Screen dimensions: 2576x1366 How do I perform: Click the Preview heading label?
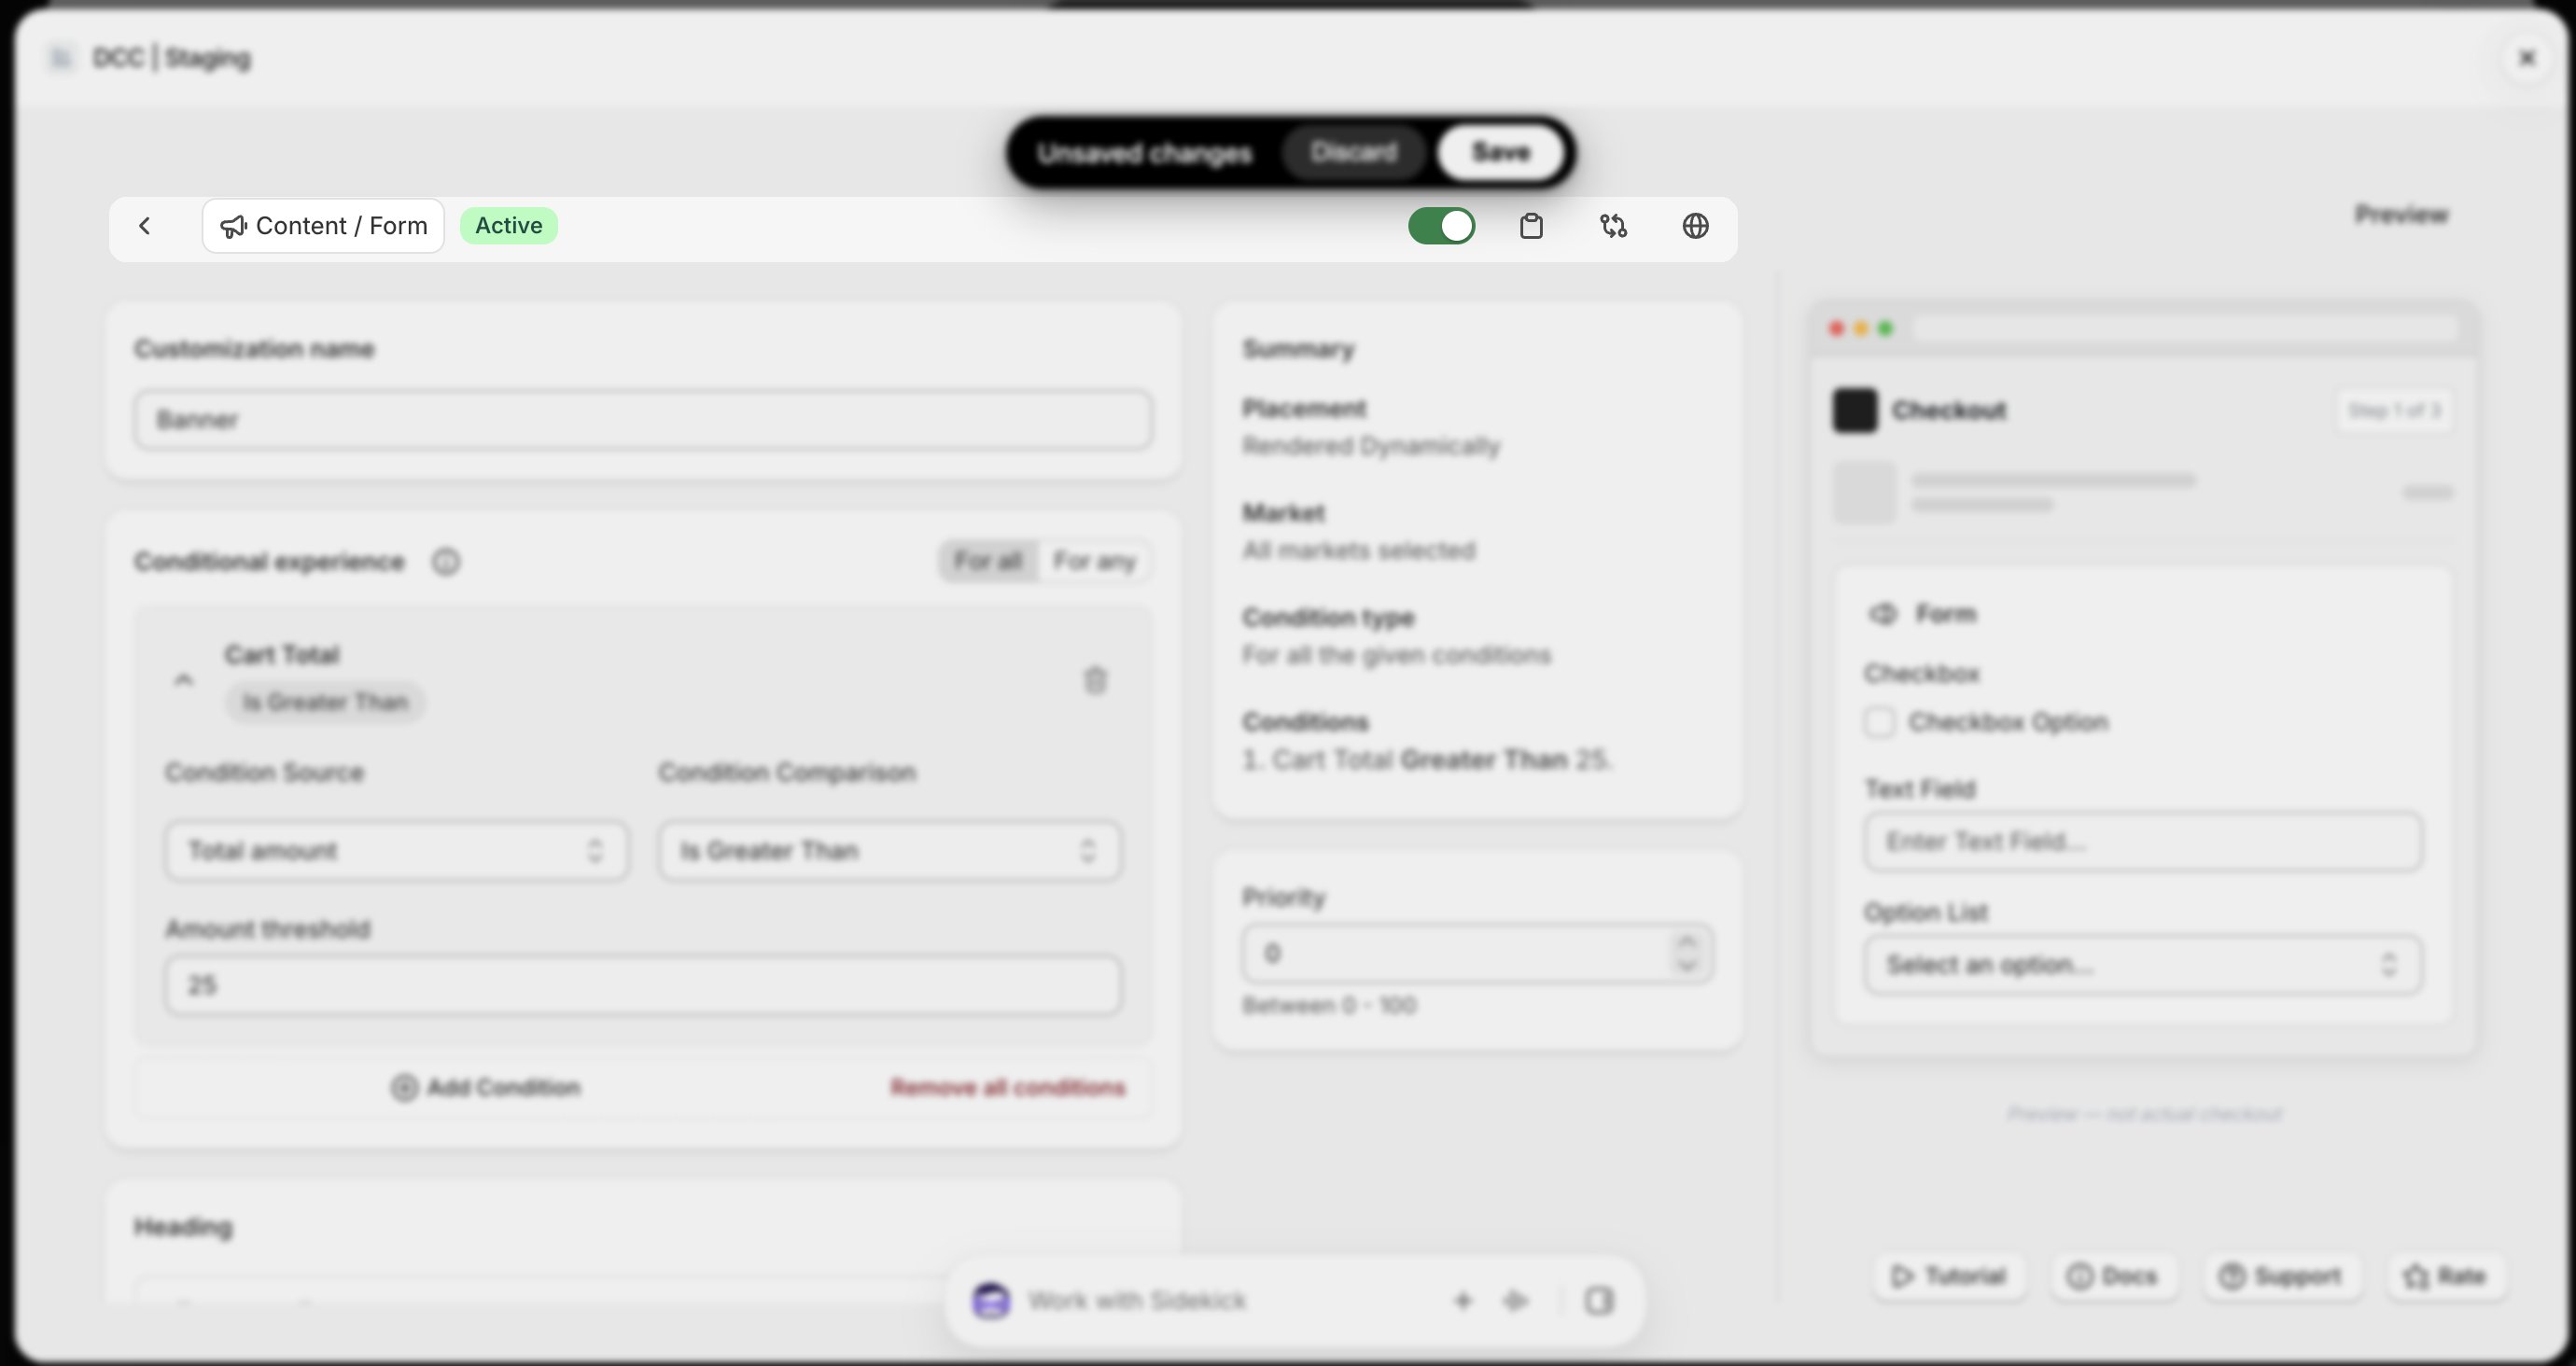[2402, 214]
